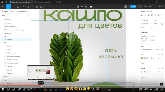The image size is (165, 92).
Task: Open Pass through blend mode dropdown
Action: (x=147, y=49)
